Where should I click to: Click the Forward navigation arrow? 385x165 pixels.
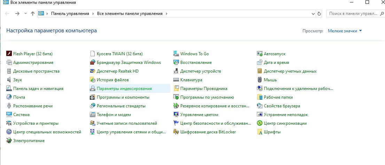click(17, 14)
